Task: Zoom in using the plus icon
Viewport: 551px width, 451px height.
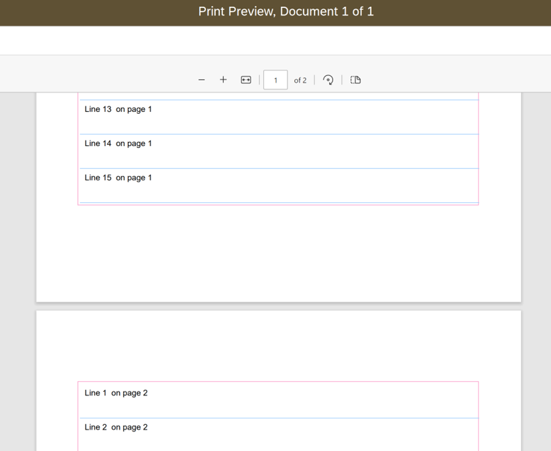Action: coord(223,80)
